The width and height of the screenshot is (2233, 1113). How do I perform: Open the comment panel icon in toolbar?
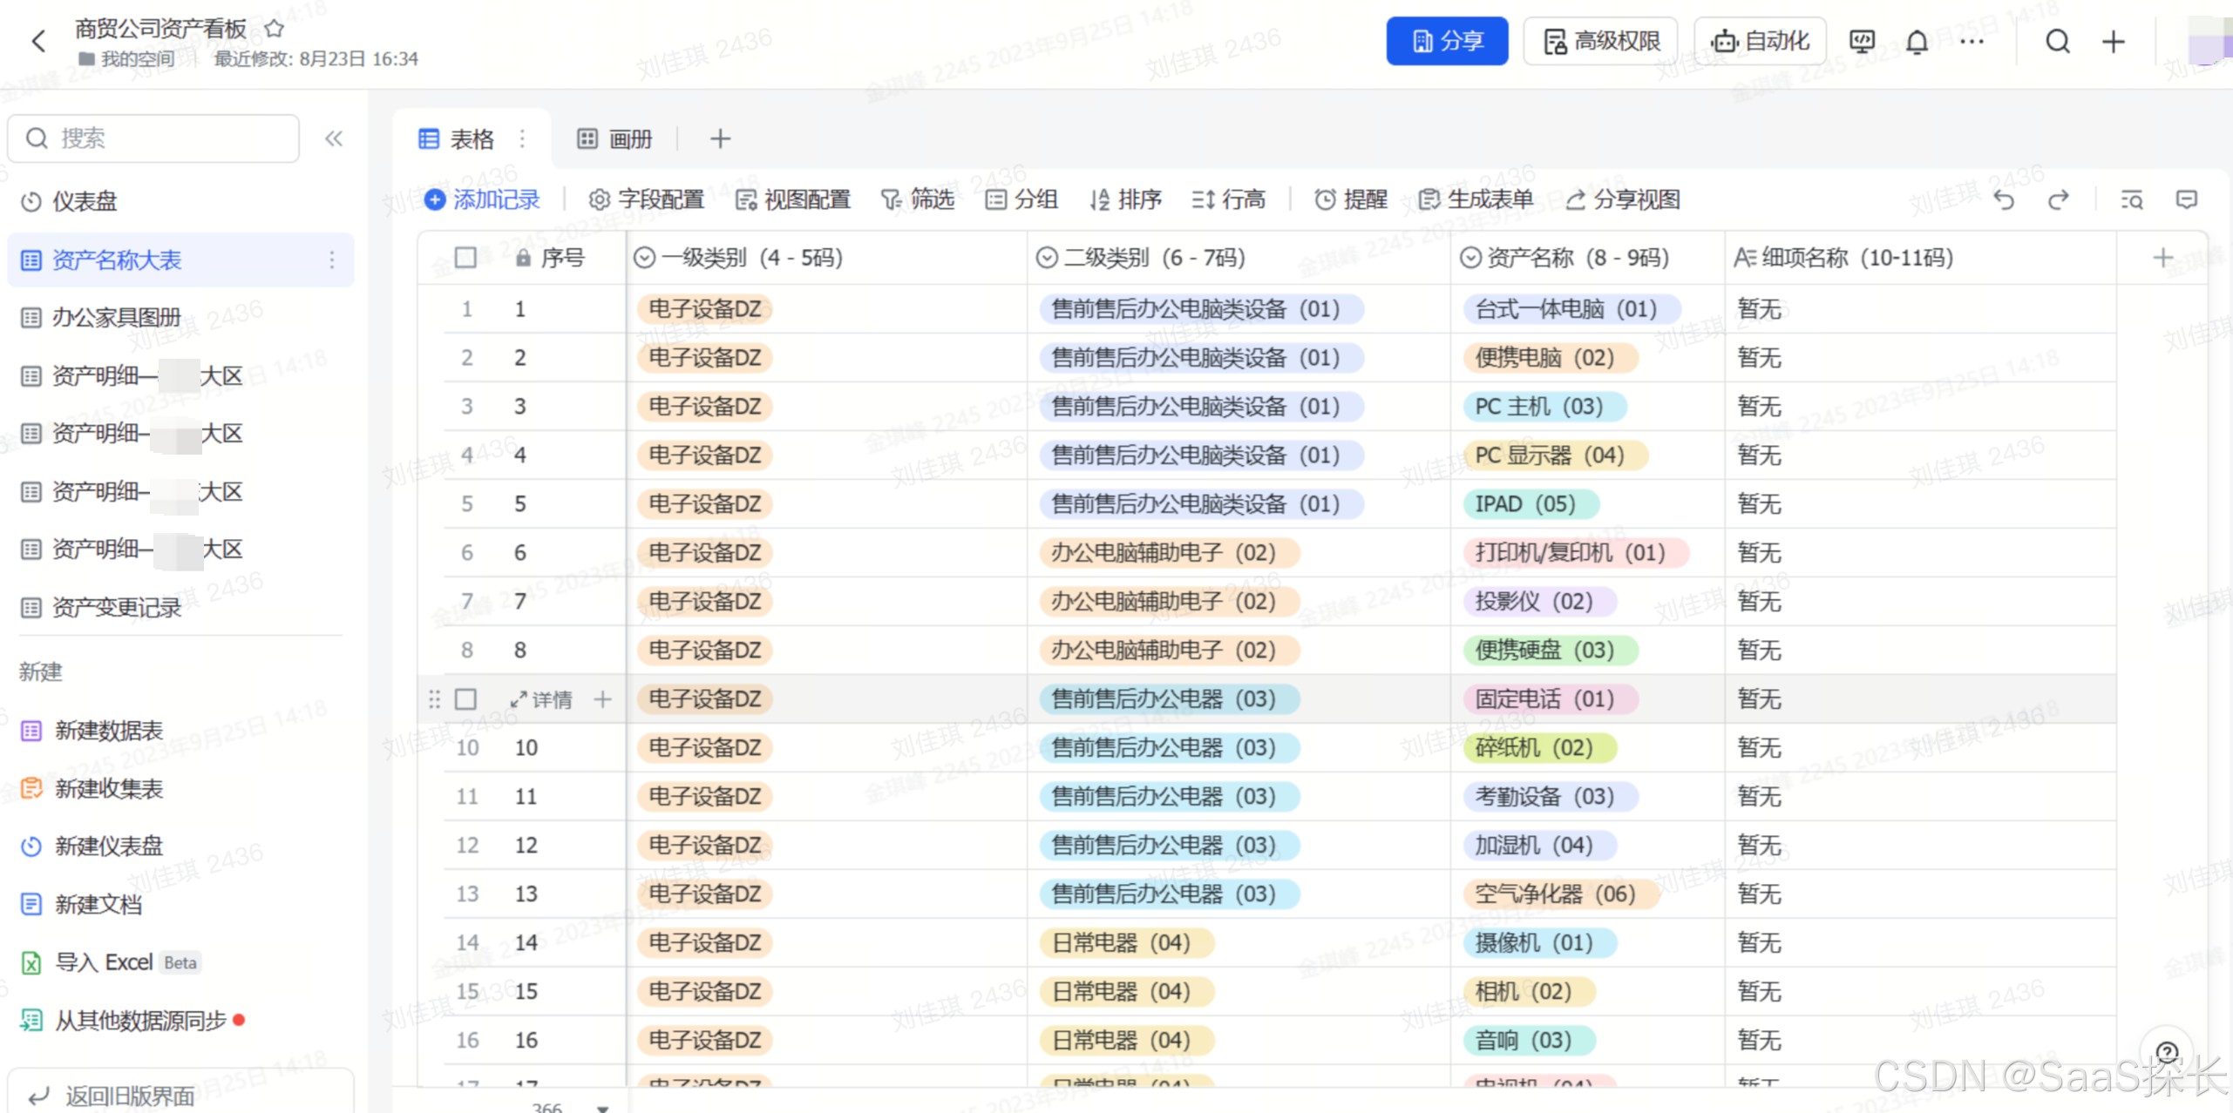[x=2186, y=200]
